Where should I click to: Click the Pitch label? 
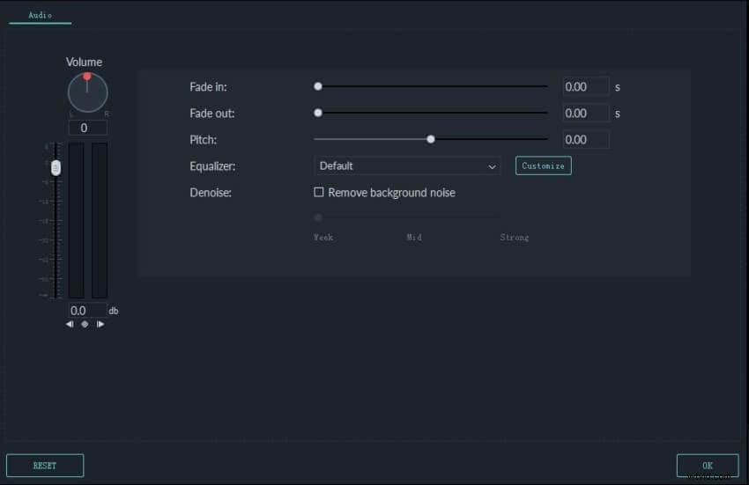pos(203,140)
